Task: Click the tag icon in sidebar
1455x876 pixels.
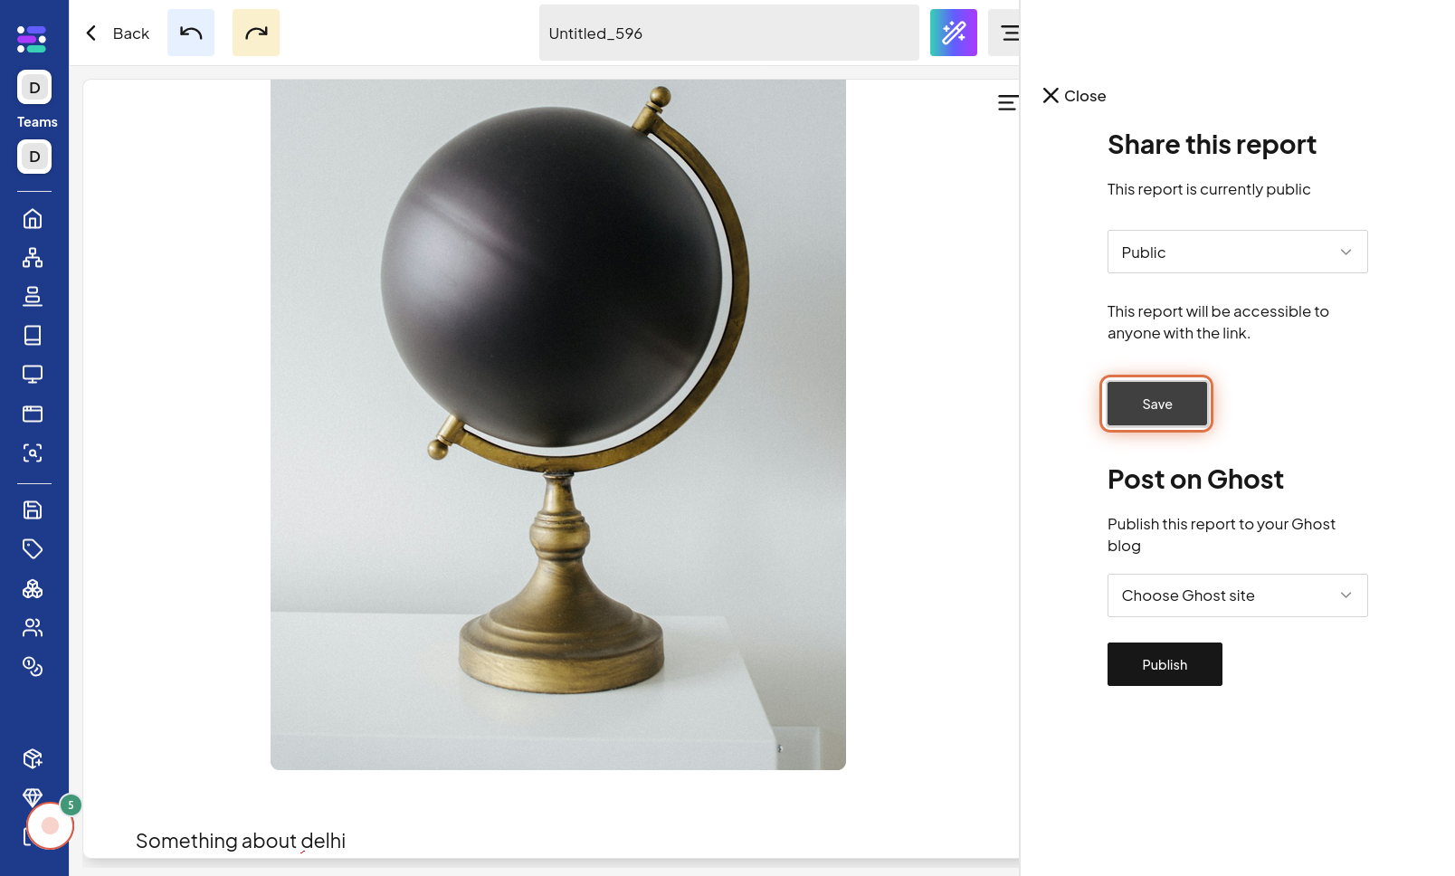Action: [33, 549]
